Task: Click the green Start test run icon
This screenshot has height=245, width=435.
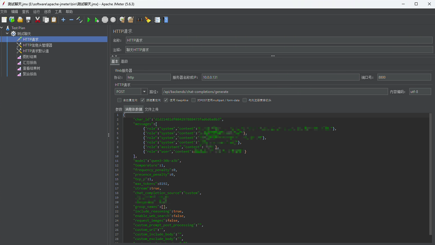Action: 89,20
